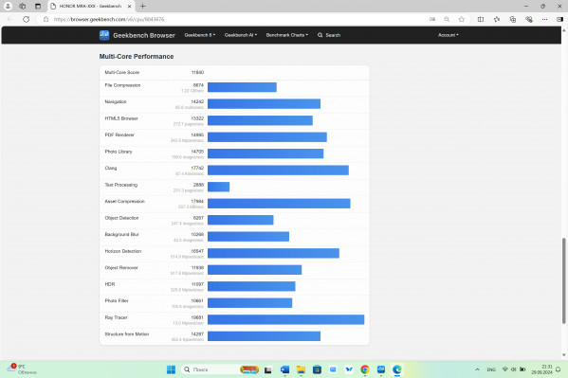Open a new browser tab

tap(143, 6)
